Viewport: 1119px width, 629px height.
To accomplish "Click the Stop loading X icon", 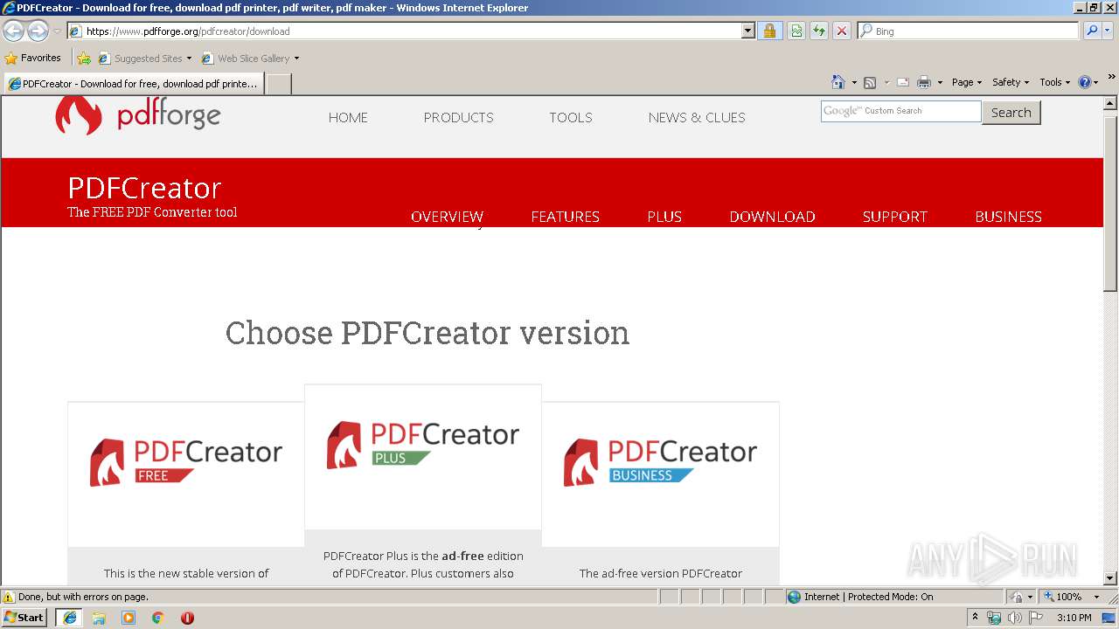I will point(842,31).
